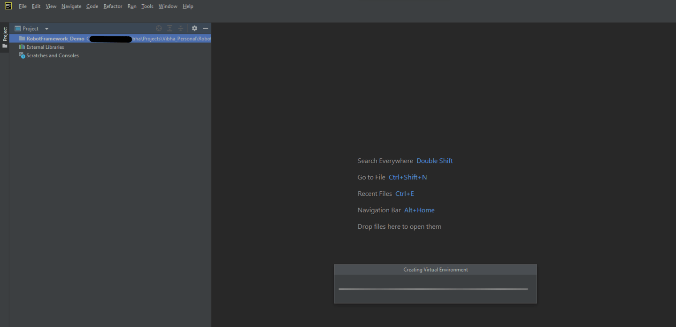
Task: Open the Project view dropdown
Action: [46, 28]
